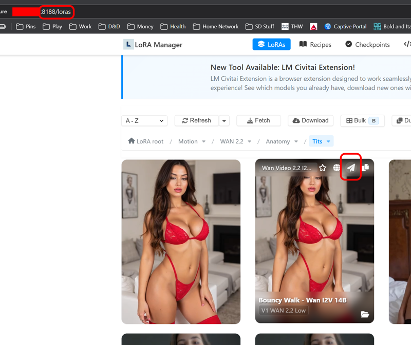Open the D&D bookmark folder
The image size is (411, 345).
(x=109, y=27)
